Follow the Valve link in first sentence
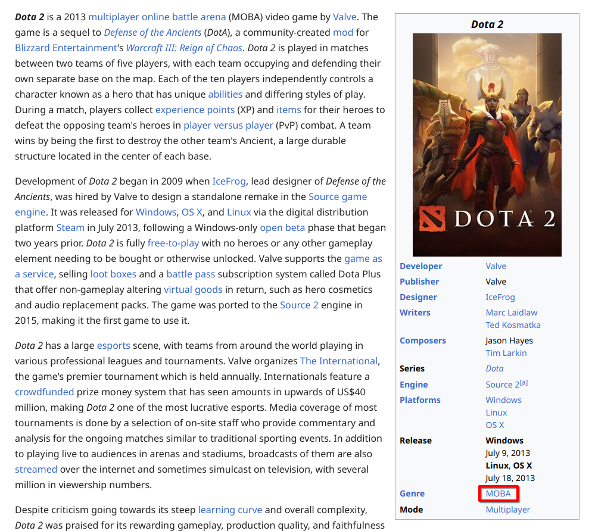This screenshot has height=531, width=592. 344,17
